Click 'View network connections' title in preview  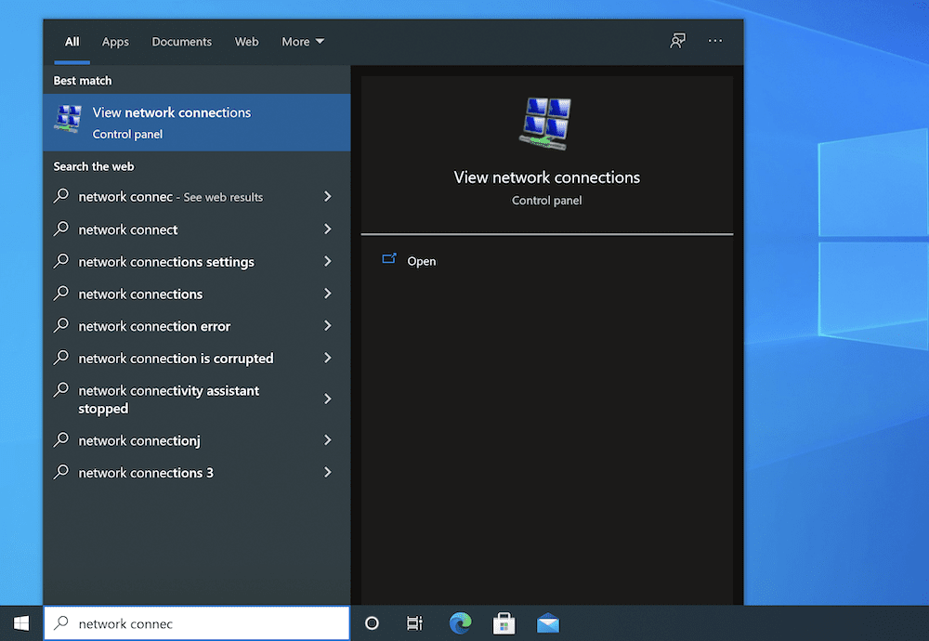547,177
